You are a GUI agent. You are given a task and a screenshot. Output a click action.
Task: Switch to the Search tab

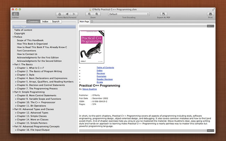coord(56,22)
